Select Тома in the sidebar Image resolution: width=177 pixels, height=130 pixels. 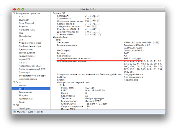pyautogui.click(x=22, y=102)
